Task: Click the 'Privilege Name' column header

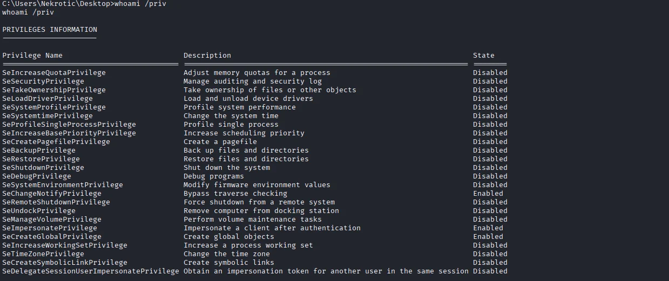Action: (32, 56)
